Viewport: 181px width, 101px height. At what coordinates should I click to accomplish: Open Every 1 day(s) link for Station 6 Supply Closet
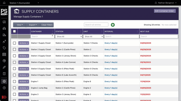click(x=111, y=75)
